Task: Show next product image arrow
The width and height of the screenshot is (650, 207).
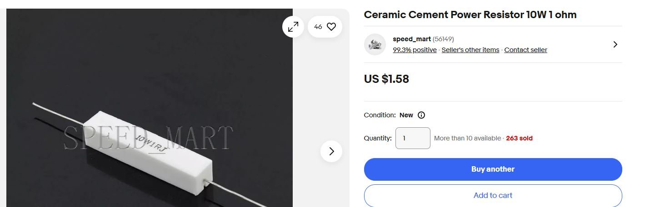Action: coord(331,151)
